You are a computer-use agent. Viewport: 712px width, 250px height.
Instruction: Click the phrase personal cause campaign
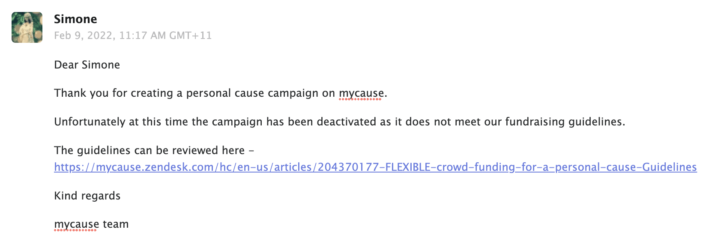[x=252, y=93]
